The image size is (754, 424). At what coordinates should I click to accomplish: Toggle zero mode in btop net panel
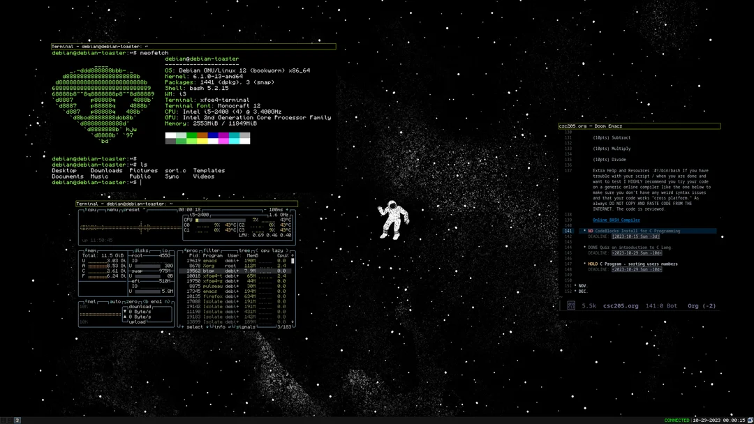click(x=131, y=301)
